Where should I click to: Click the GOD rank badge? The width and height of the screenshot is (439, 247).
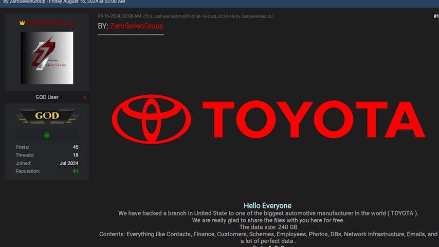(x=47, y=116)
